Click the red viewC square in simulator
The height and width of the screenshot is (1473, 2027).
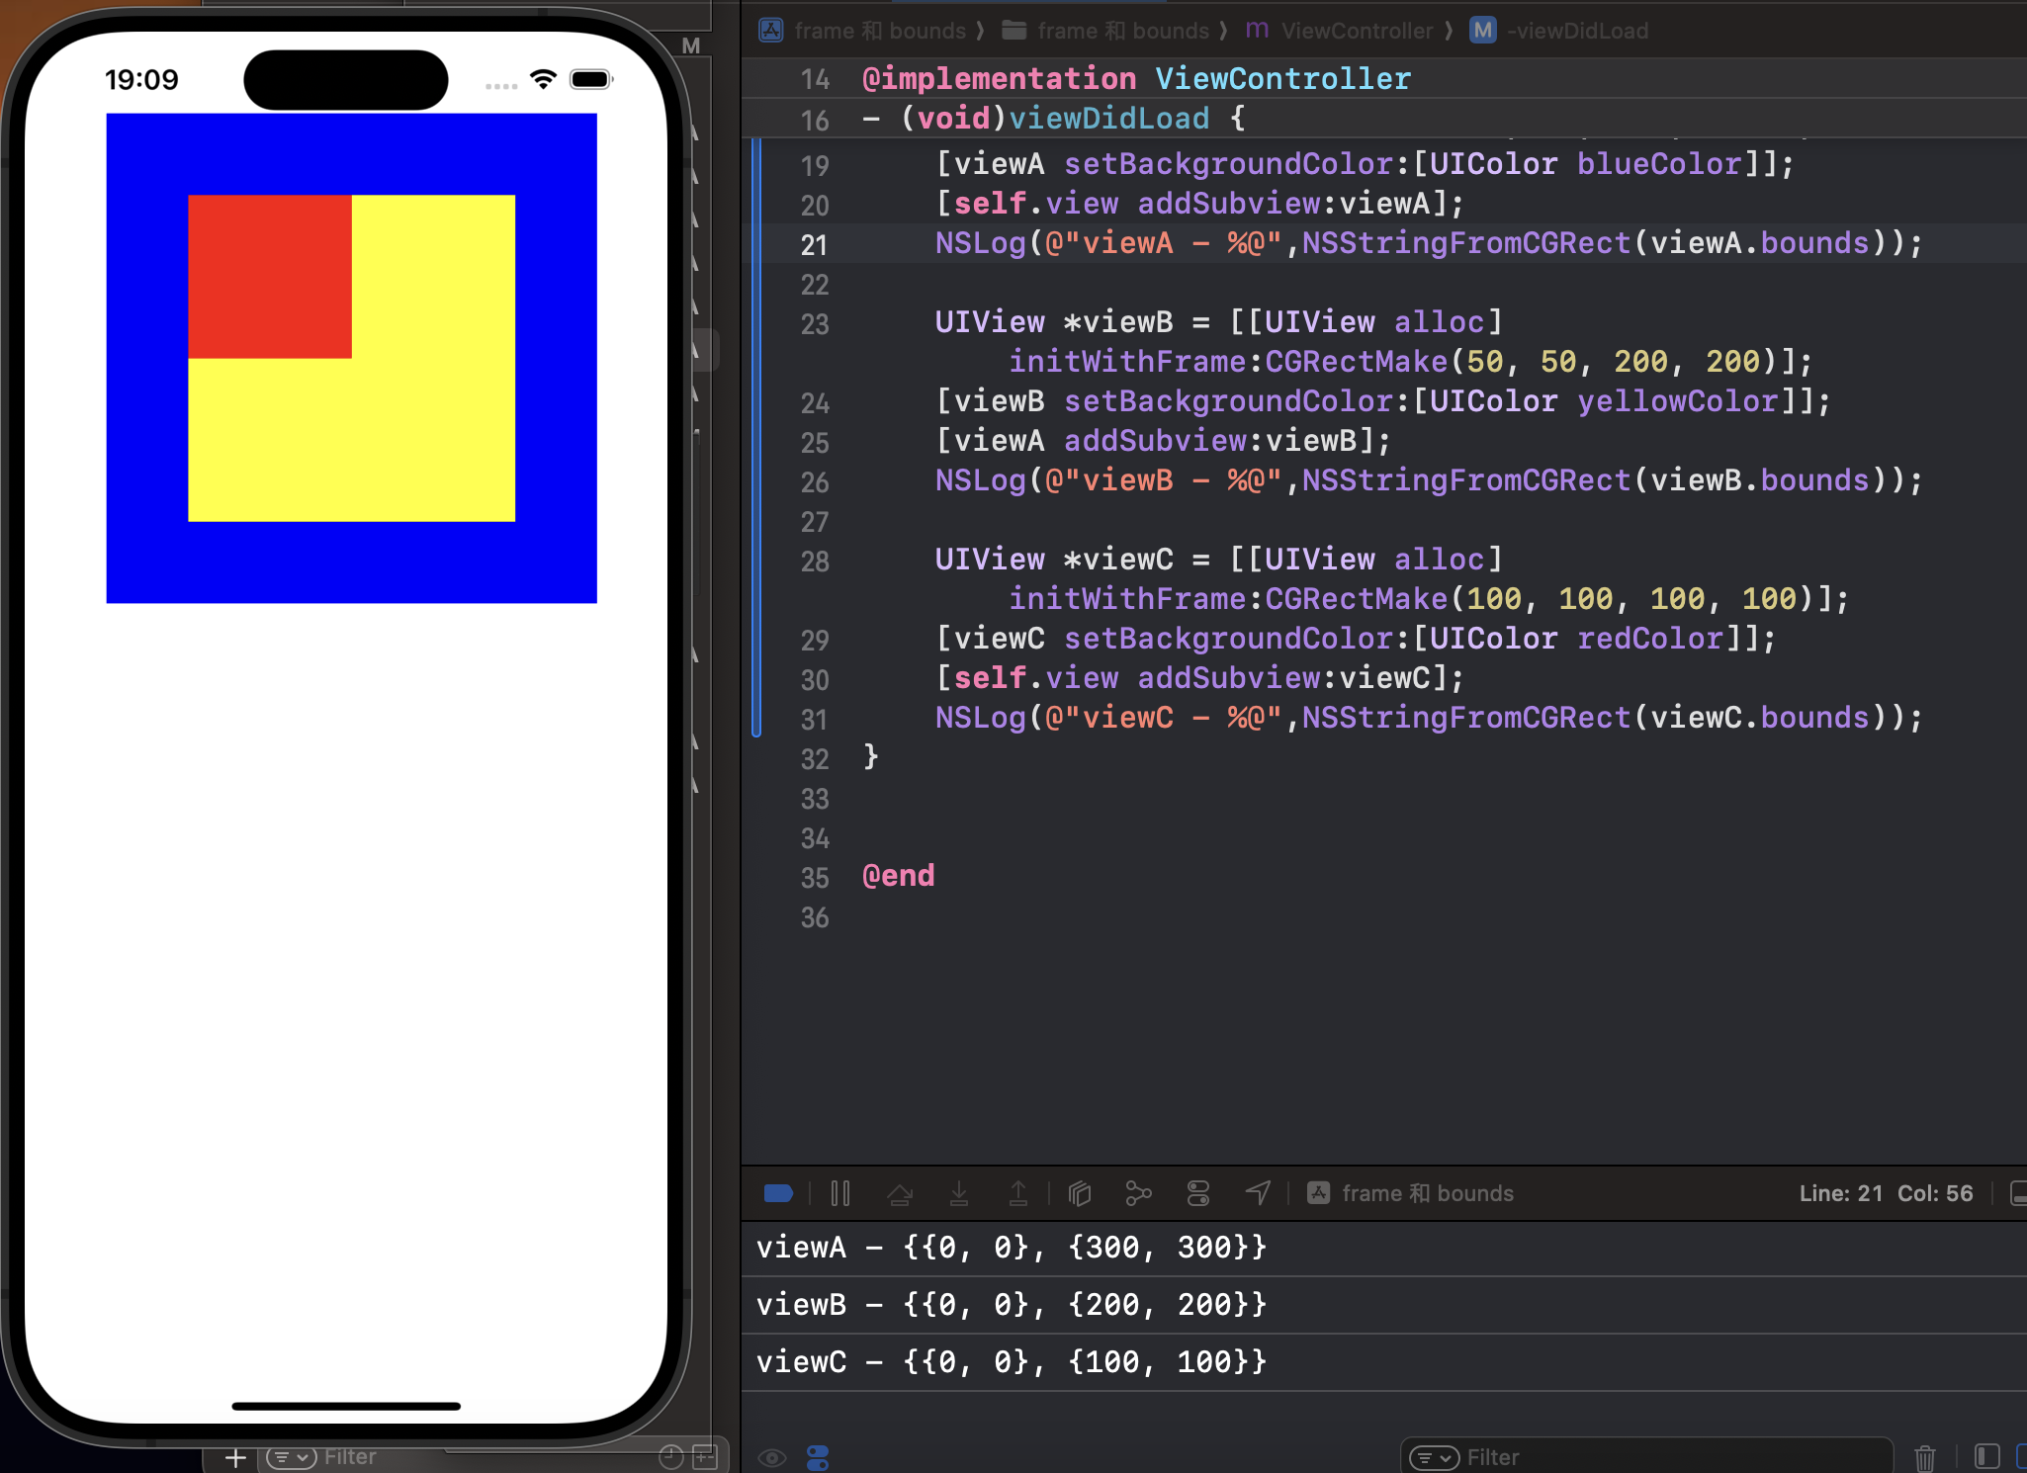270,277
